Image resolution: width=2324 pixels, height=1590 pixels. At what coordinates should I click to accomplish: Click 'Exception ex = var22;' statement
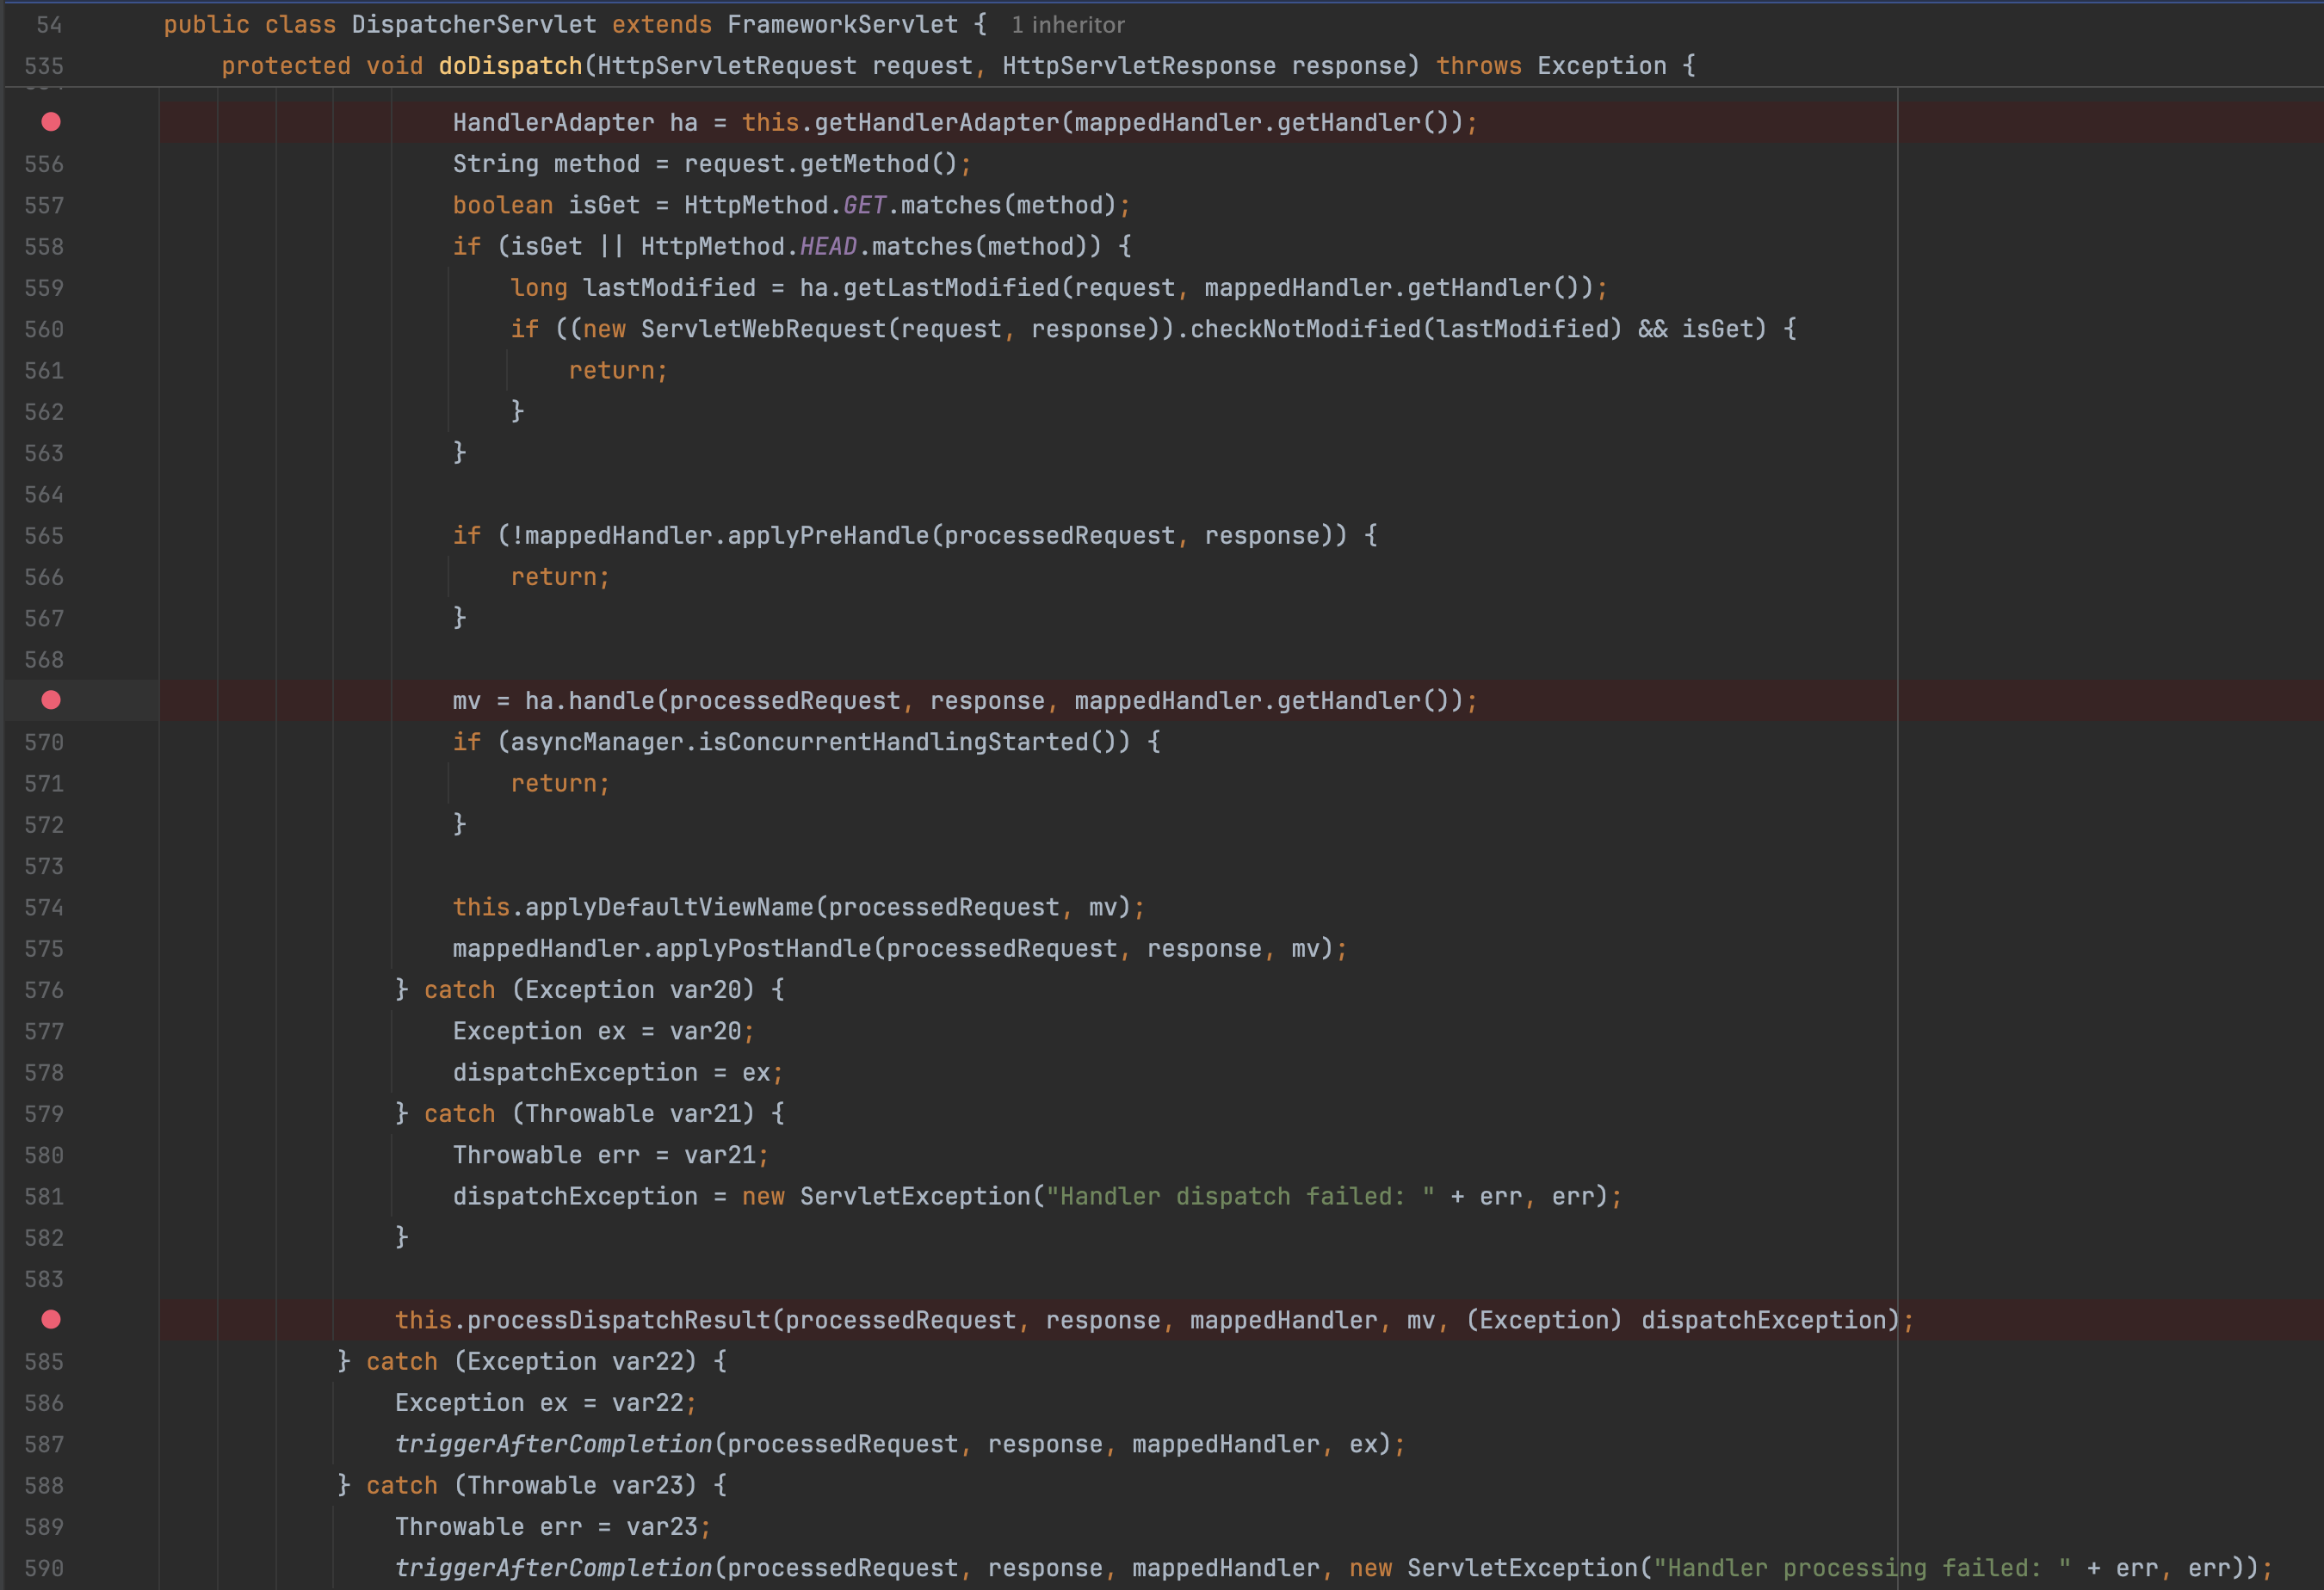click(546, 1403)
